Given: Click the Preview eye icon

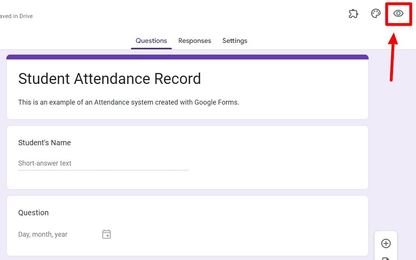Looking at the screenshot, I should (398, 14).
